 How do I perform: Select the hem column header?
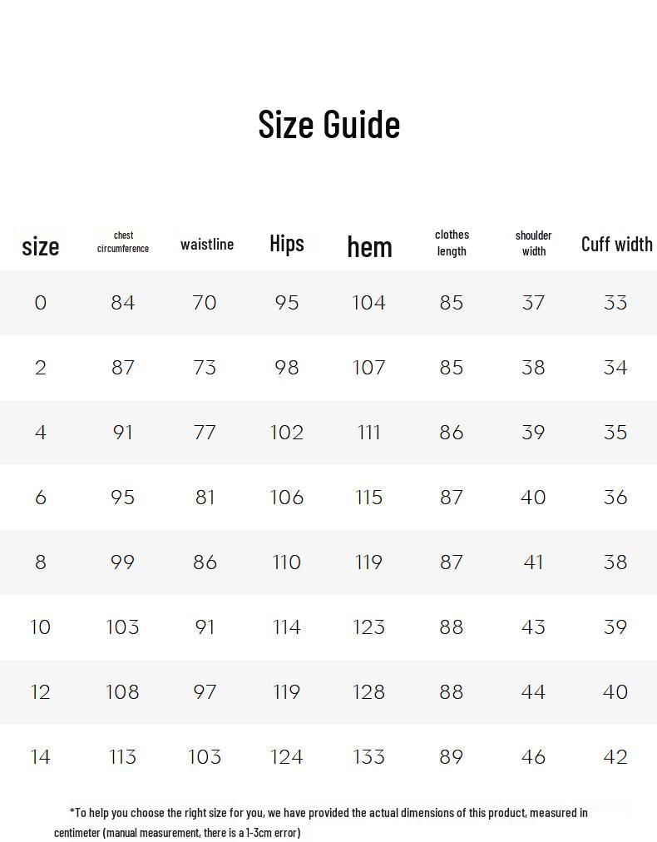coord(369,246)
